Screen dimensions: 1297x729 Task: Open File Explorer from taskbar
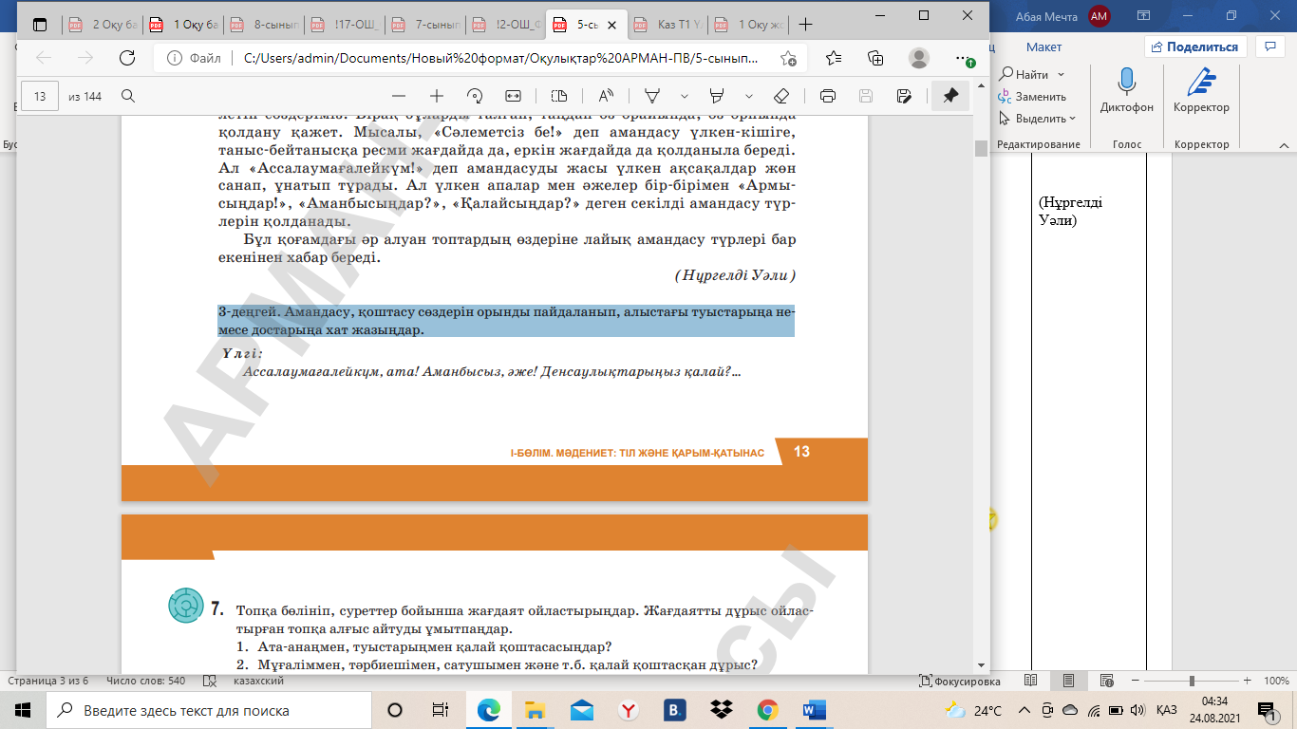(x=536, y=710)
